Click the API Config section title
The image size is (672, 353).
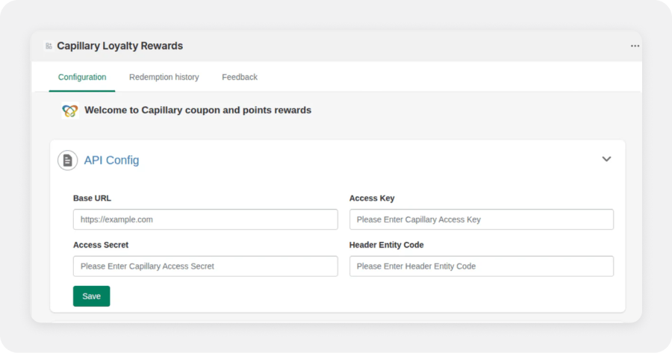pos(111,160)
